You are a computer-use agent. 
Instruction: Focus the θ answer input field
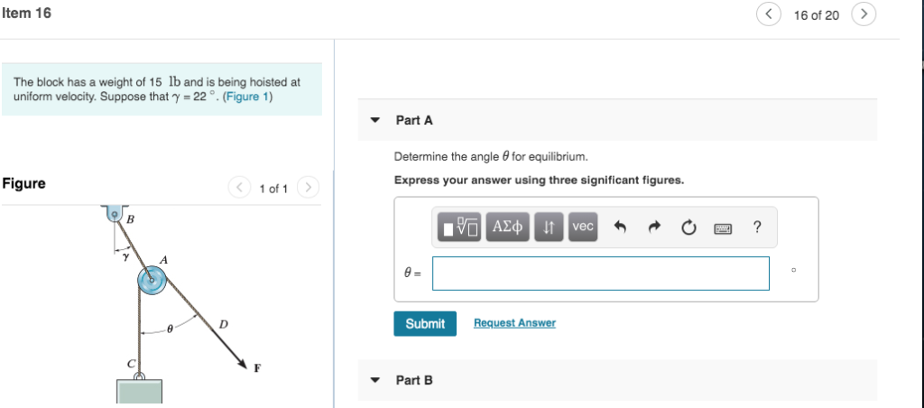[x=600, y=274]
